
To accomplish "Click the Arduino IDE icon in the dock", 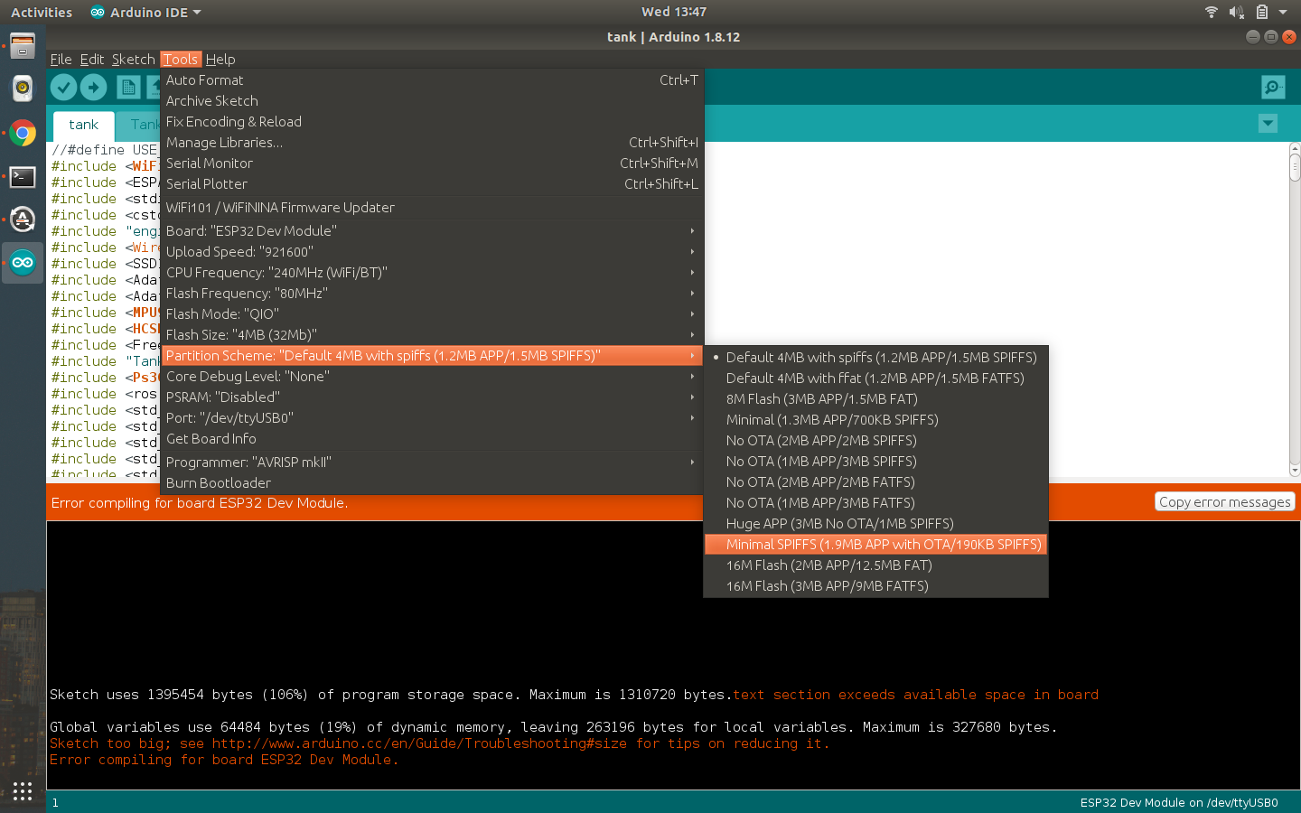I will [23, 263].
